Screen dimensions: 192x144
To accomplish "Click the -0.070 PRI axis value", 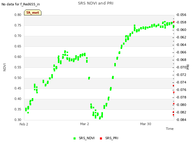I will coord(181,67).
